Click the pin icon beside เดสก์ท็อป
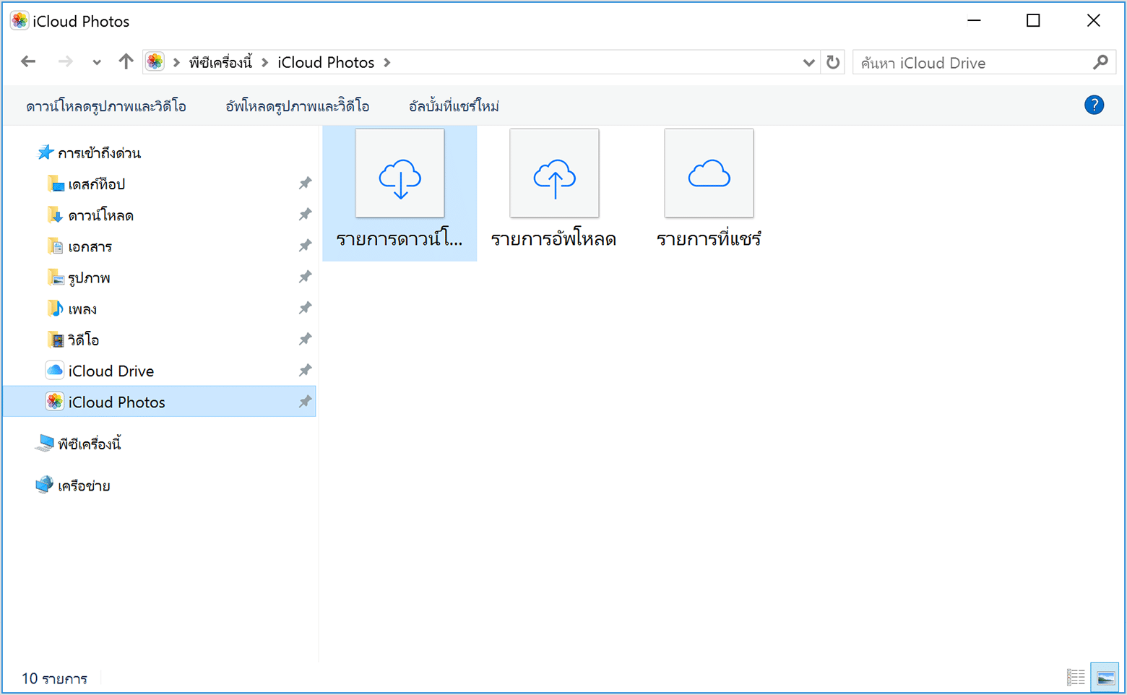 point(305,184)
